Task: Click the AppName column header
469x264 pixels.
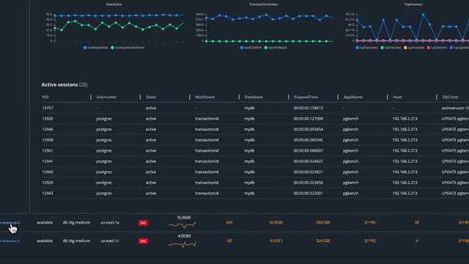Action: (x=353, y=97)
